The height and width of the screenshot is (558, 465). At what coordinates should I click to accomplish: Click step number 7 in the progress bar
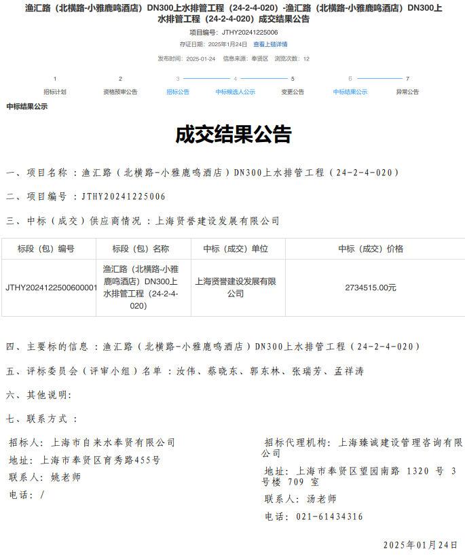pos(407,79)
